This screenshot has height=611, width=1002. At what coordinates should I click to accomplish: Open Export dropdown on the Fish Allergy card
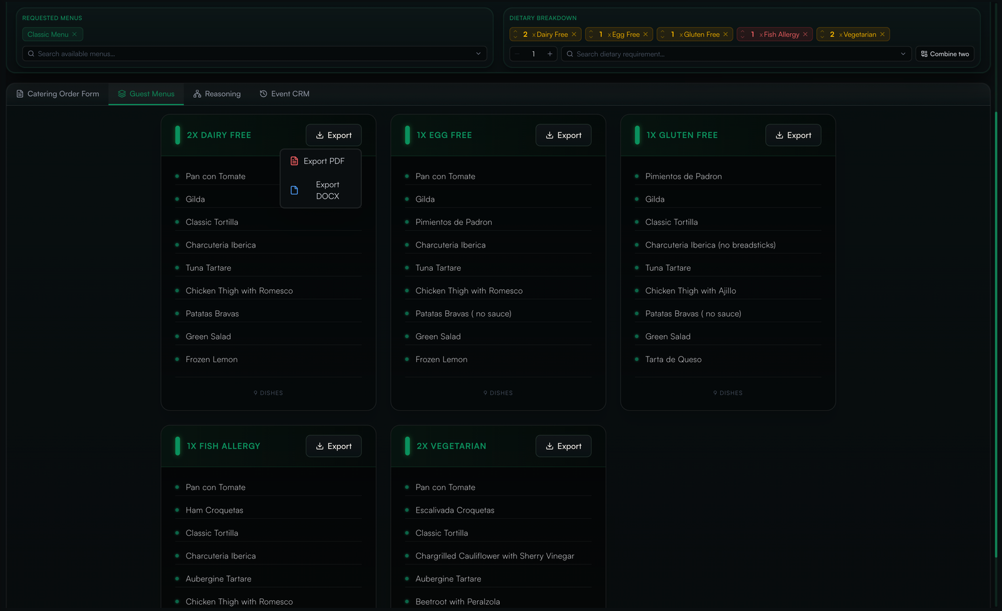point(334,446)
